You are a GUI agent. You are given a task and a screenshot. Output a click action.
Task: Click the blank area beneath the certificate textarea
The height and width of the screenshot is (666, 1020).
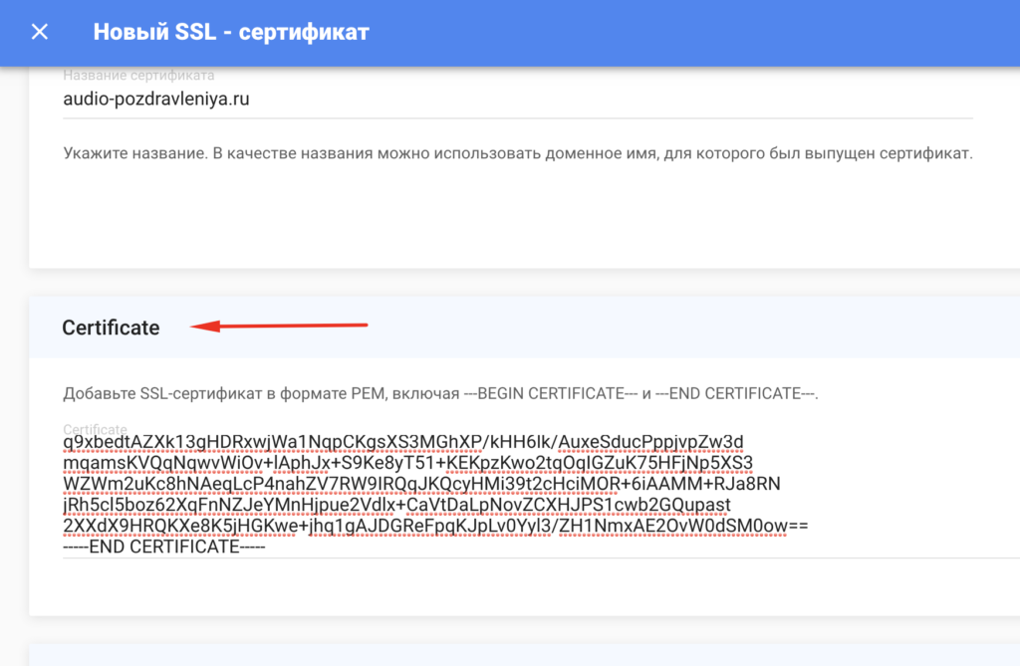click(524, 586)
